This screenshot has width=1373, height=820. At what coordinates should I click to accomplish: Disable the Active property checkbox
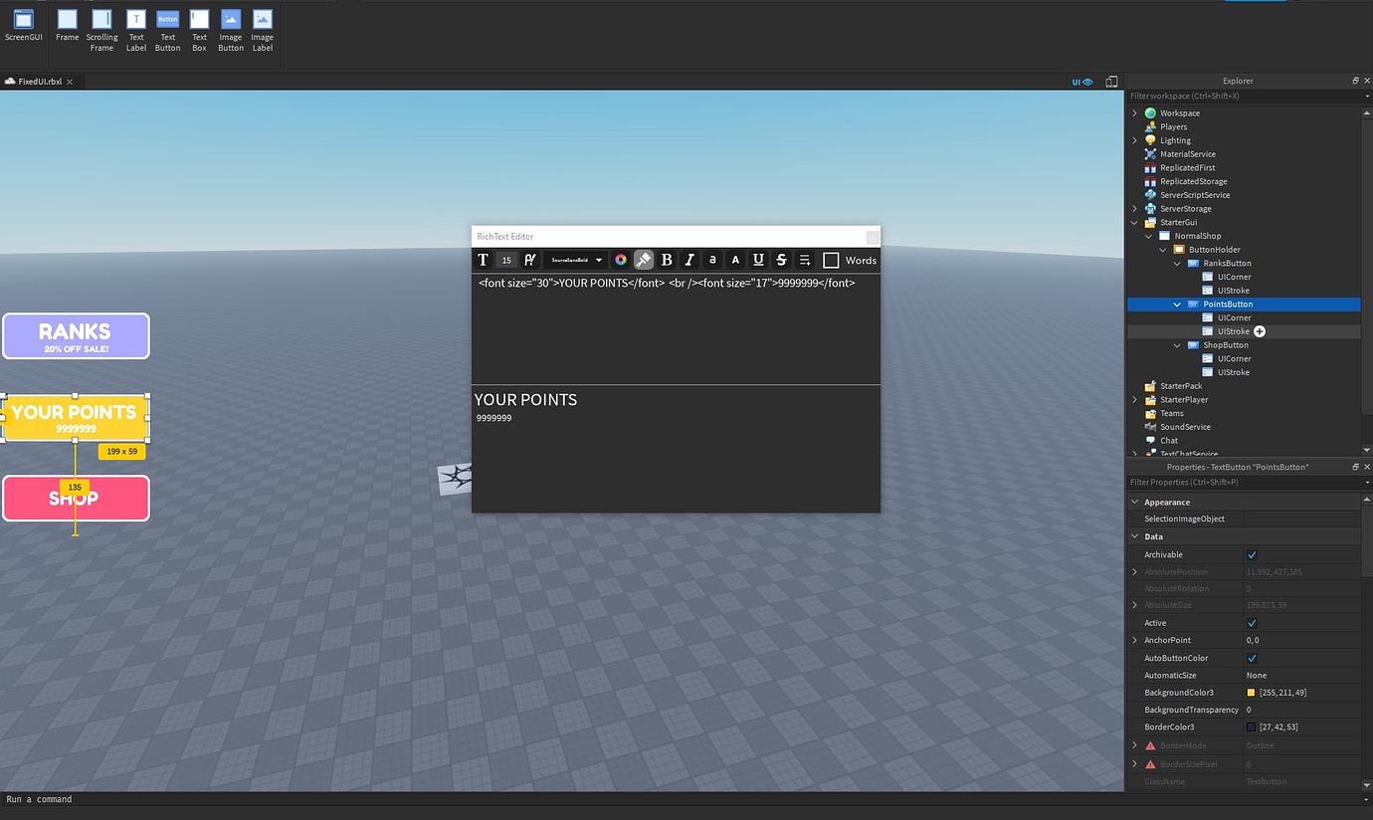point(1250,622)
